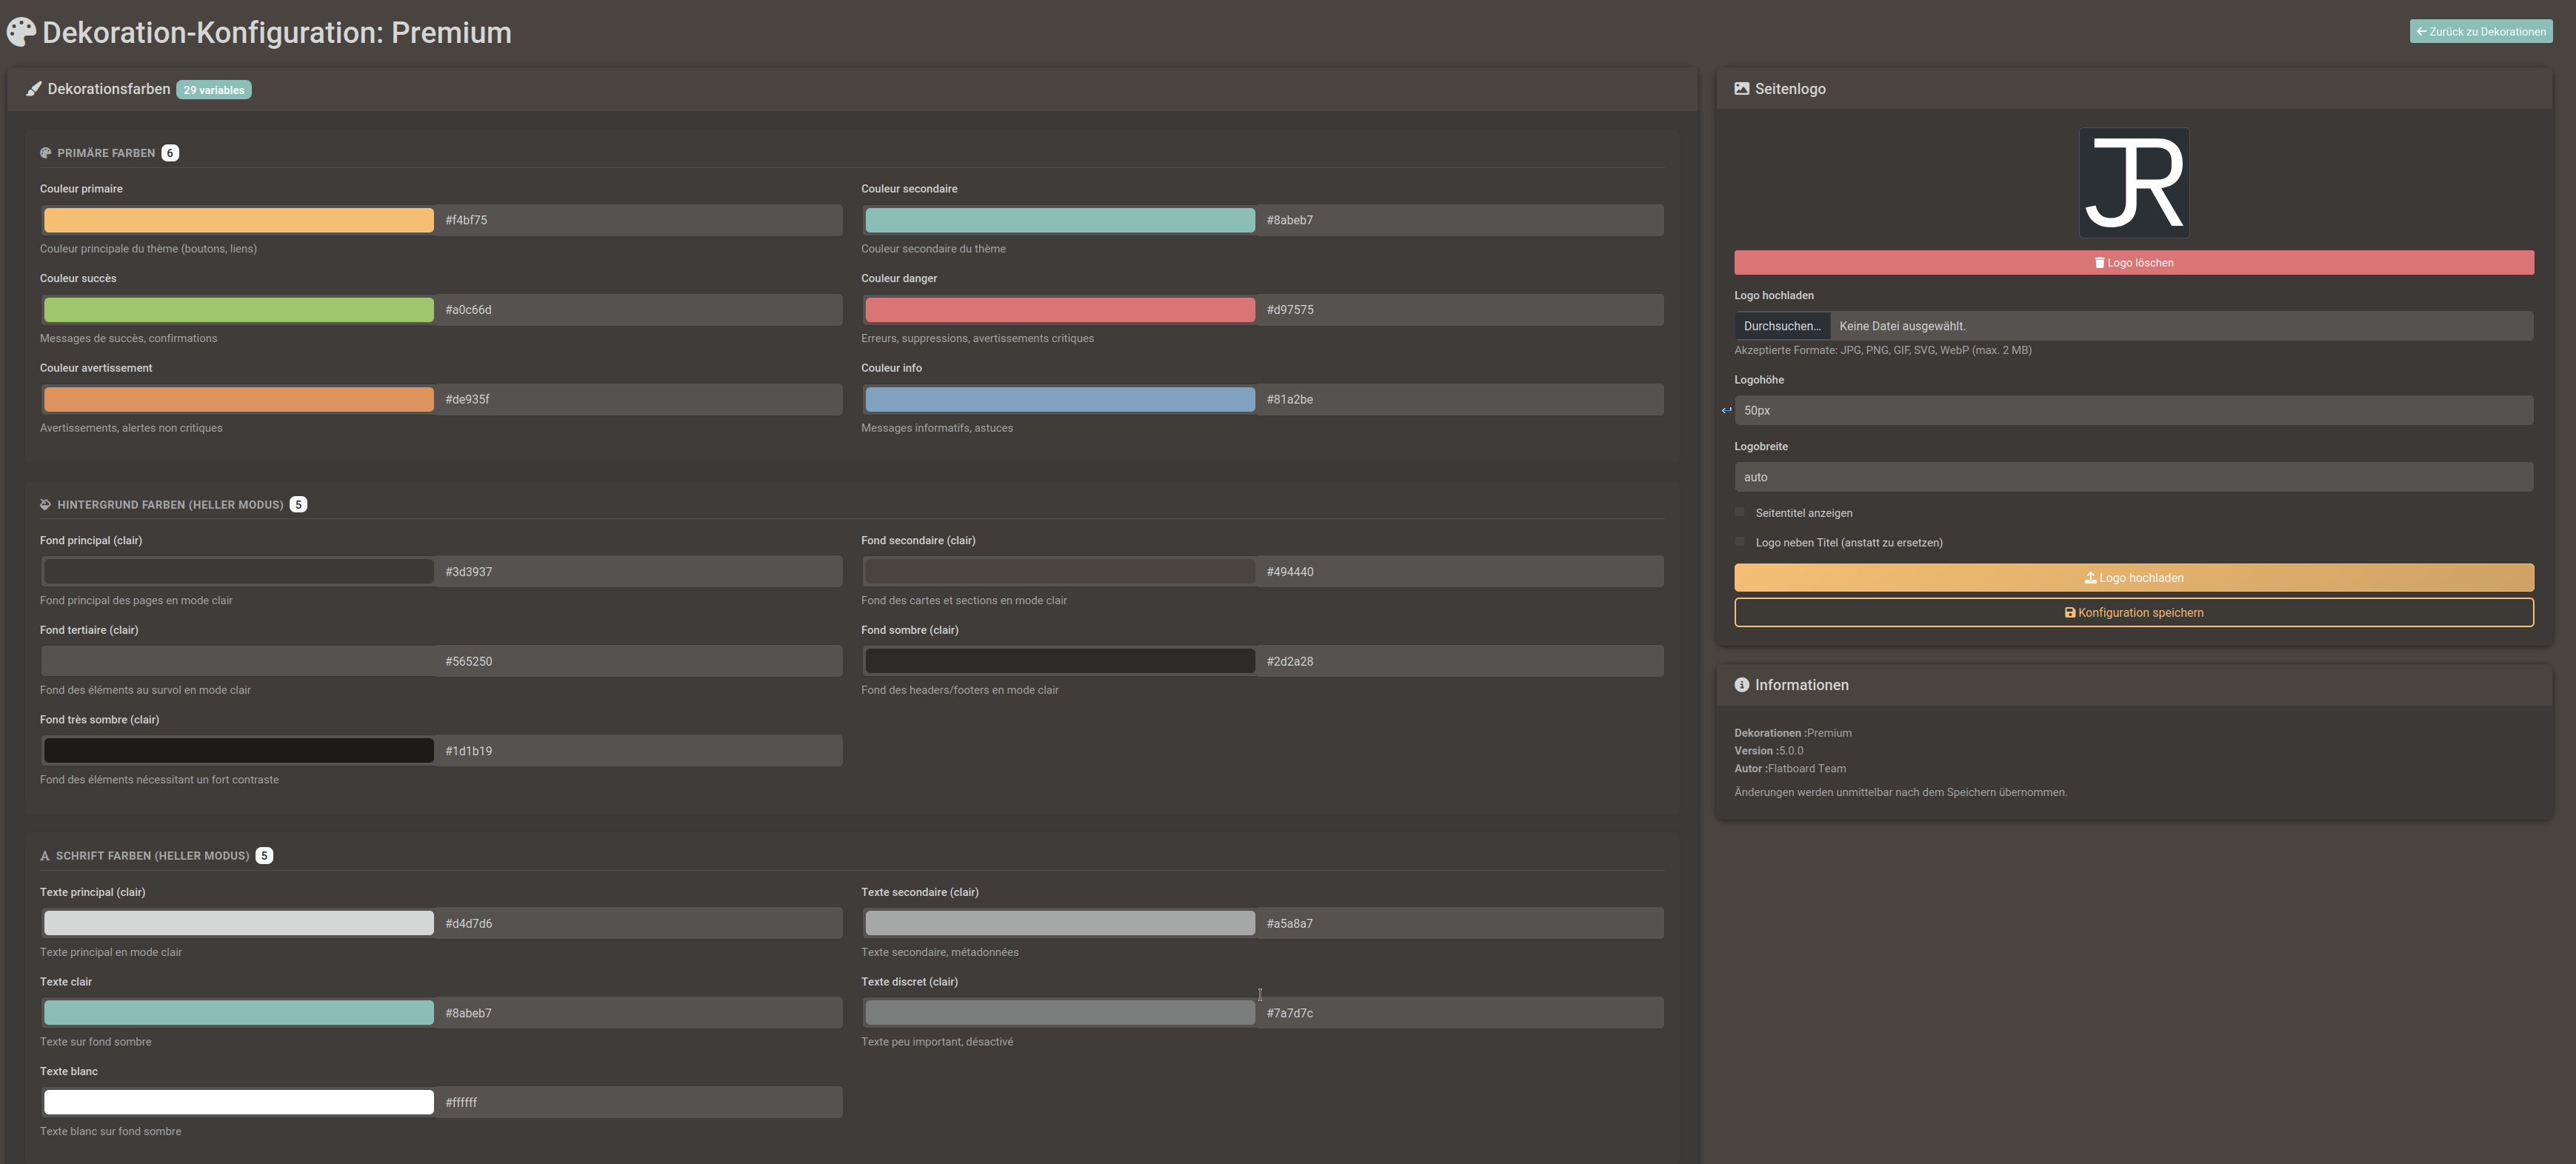Enable the Seitentitel anzeigen checkbox

coord(1740,512)
